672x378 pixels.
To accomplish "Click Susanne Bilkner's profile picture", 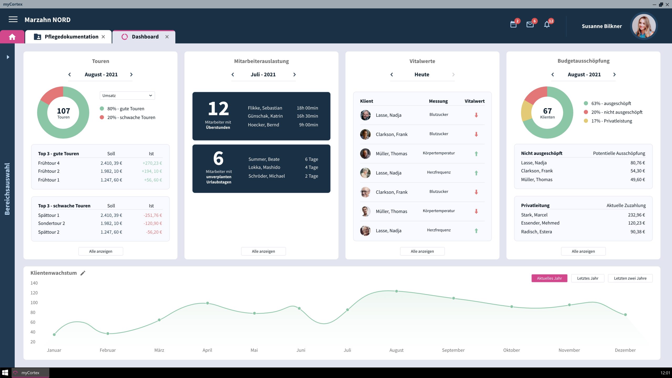I will [x=643, y=26].
